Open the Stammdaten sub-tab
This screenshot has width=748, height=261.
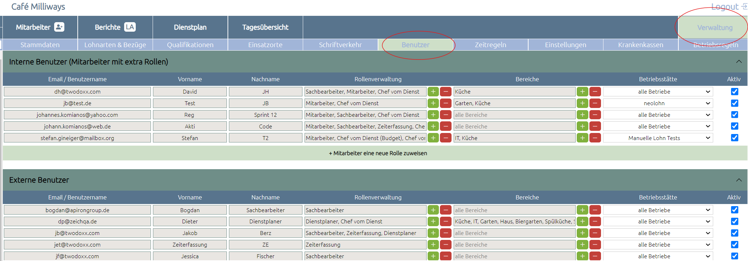click(40, 45)
